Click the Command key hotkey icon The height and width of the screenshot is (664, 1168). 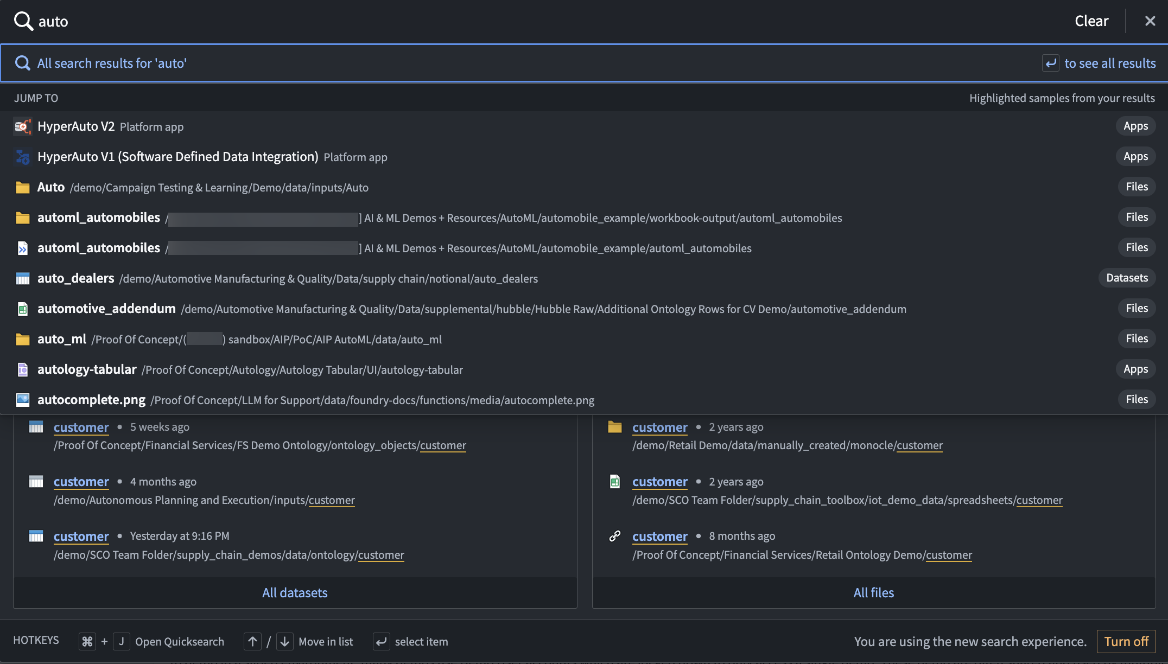click(87, 641)
